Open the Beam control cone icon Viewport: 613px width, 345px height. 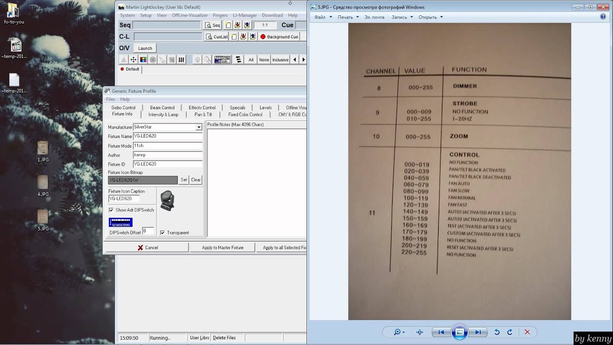pos(162,60)
